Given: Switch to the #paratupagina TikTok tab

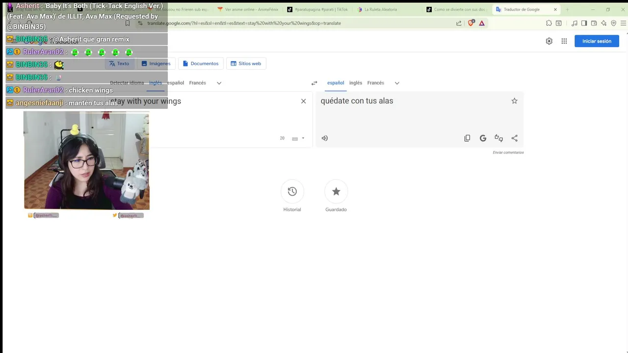Looking at the screenshot, I should click(x=317, y=9).
